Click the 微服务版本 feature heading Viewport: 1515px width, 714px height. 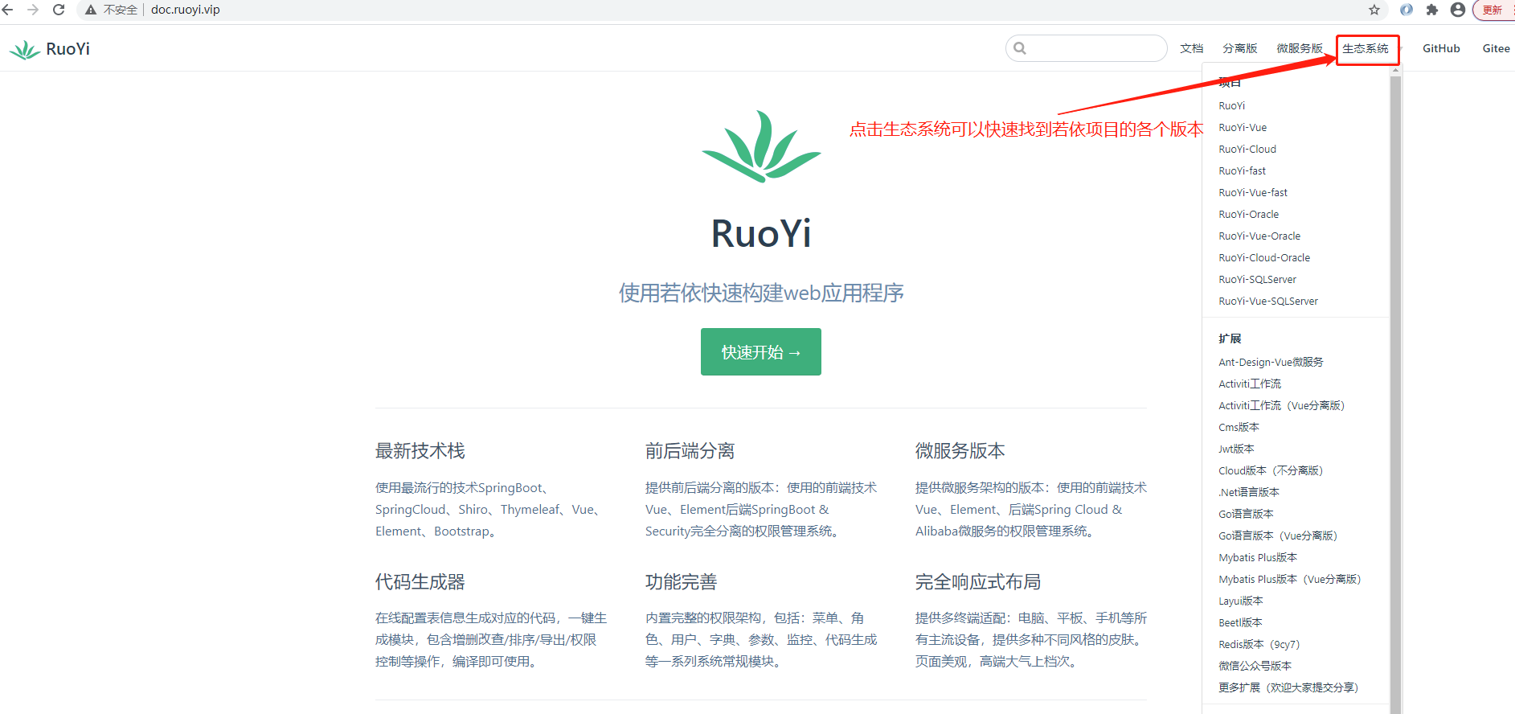tap(960, 451)
